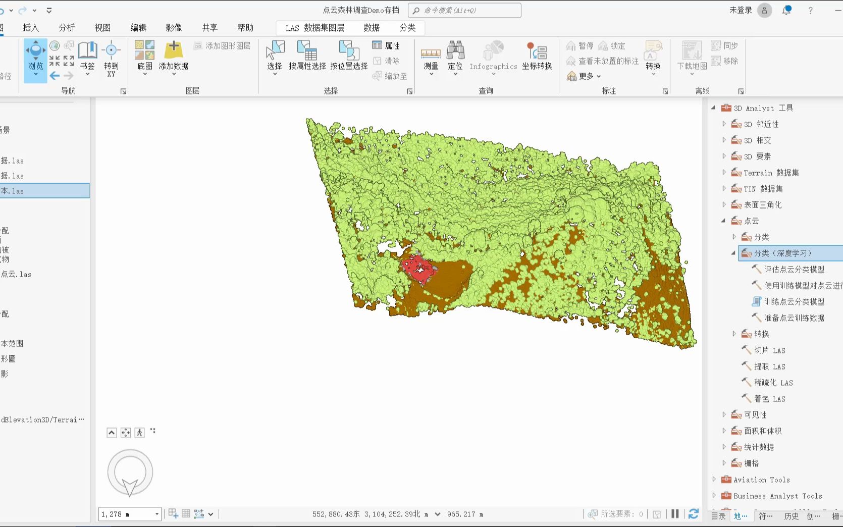Click the 坐标转换 coordinate conversion icon
Screen dimensions: 843x527
(537, 56)
